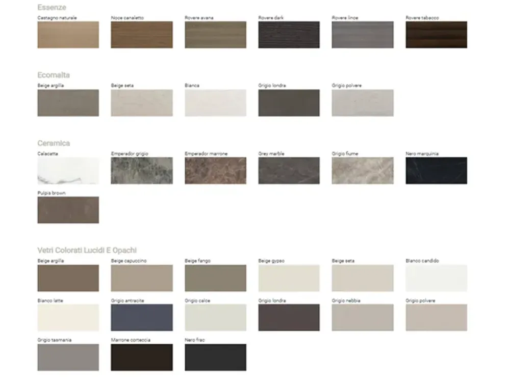
Task: Select the Calacatta ceramic swatch
Action: point(68,171)
